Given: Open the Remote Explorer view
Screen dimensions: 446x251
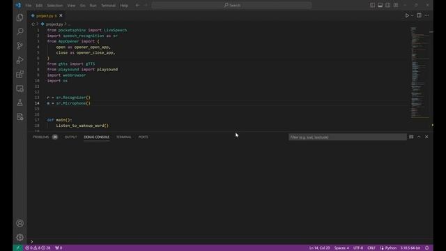Looking at the screenshot, I should click(x=20, y=89).
